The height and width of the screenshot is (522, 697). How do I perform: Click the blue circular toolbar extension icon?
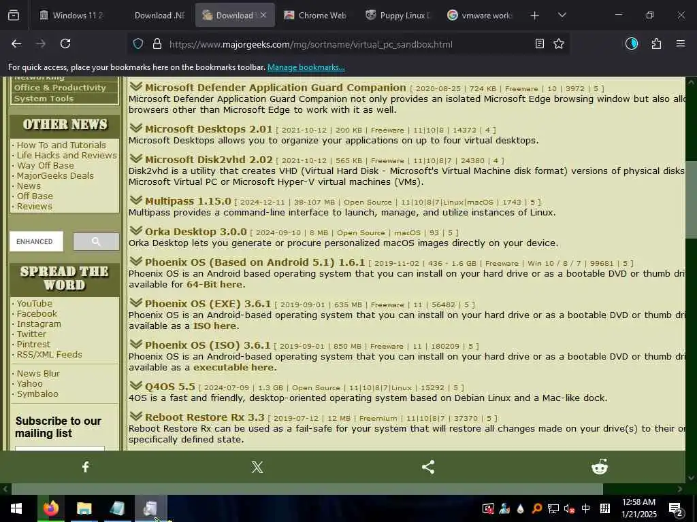click(632, 43)
